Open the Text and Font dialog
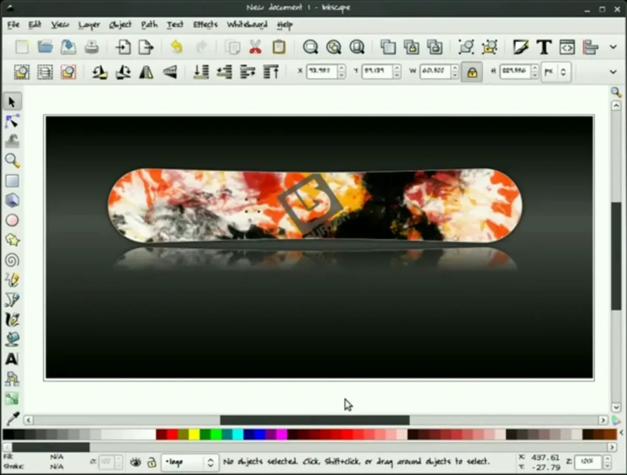 (x=544, y=47)
